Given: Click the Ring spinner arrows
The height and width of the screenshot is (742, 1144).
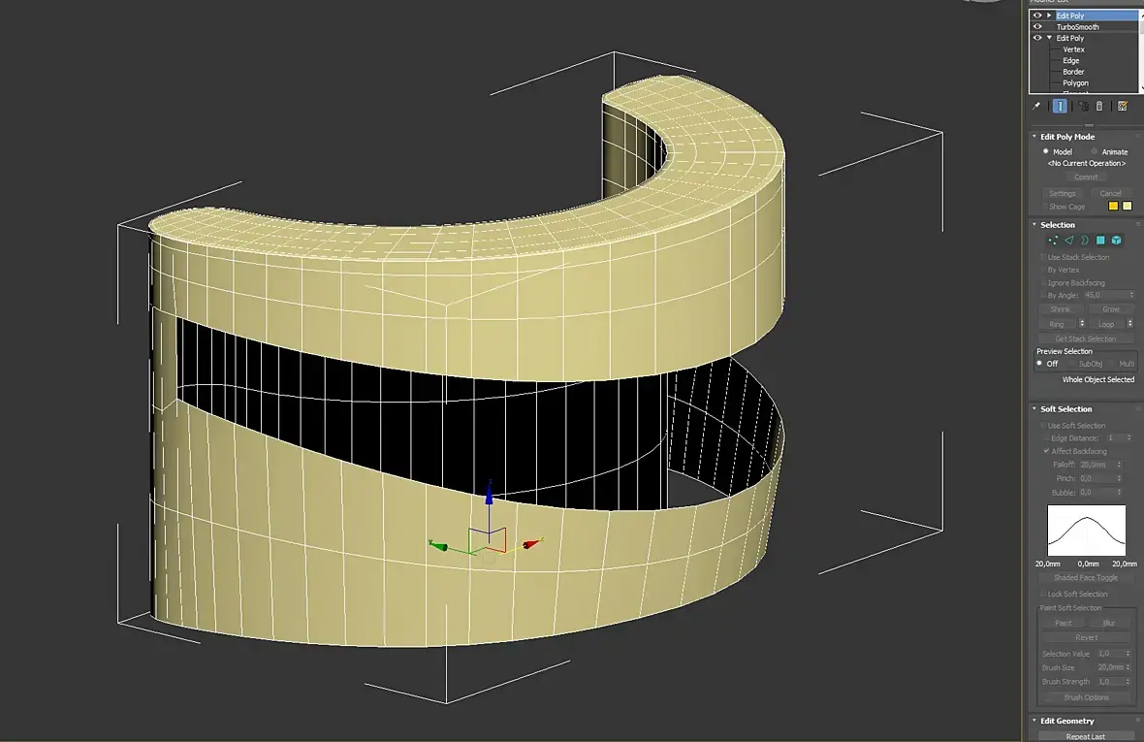Looking at the screenshot, I should (1081, 323).
